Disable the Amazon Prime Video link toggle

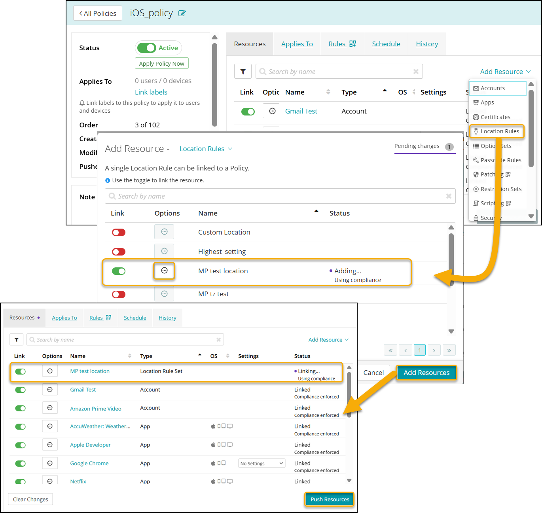tap(20, 408)
